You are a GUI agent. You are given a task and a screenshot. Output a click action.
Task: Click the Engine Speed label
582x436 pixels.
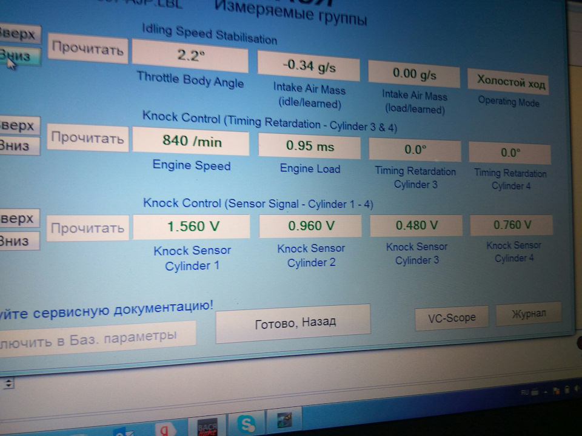[x=192, y=165]
